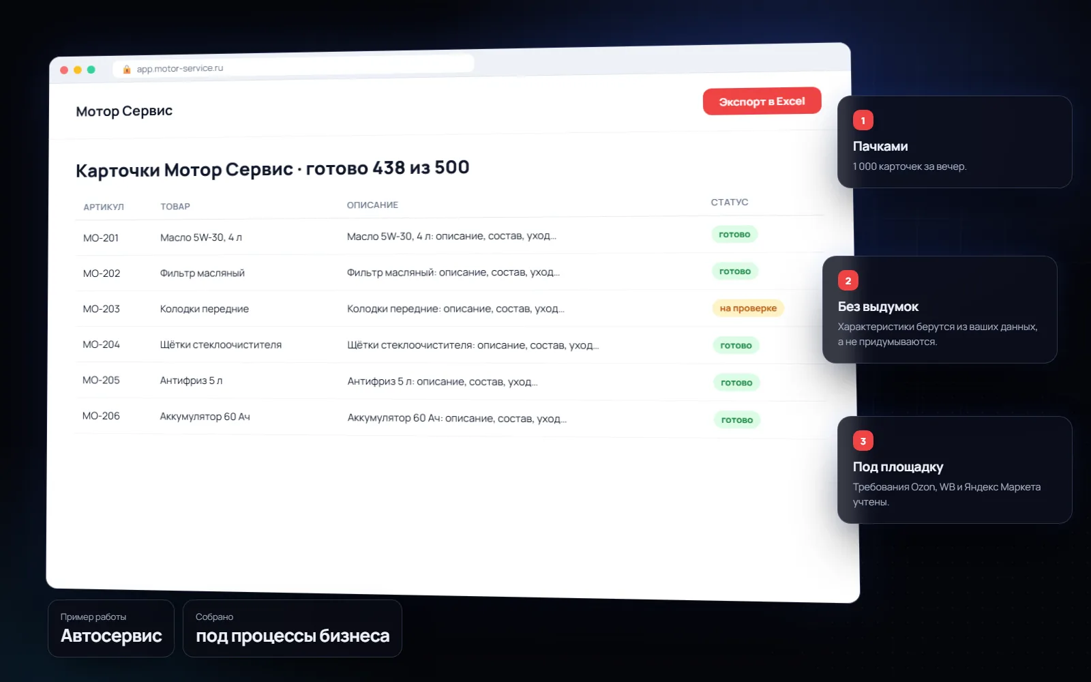Click the Пачками card title
The width and height of the screenshot is (1091, 682).
pos(880,146)
